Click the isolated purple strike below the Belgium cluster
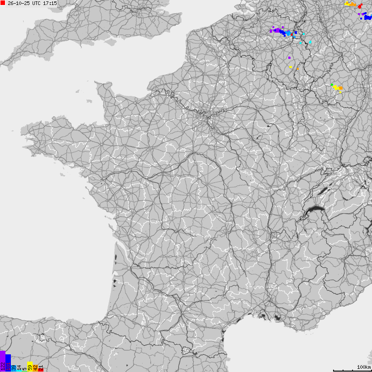The image size is (372, 372). point(290,57)
